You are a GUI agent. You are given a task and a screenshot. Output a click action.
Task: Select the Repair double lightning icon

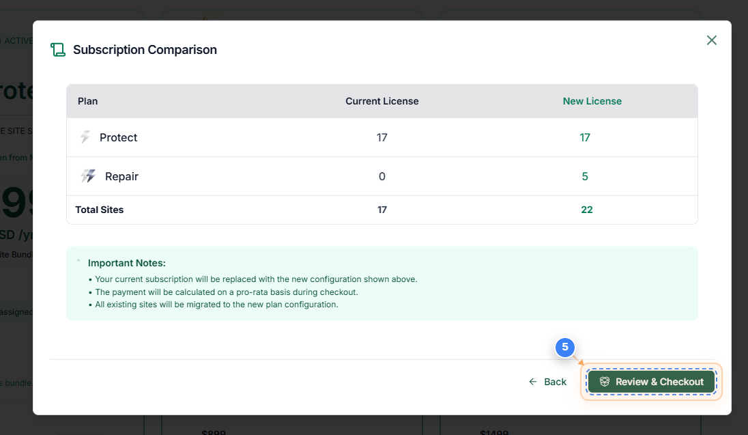pyautogui.click(x=88, y=176)
